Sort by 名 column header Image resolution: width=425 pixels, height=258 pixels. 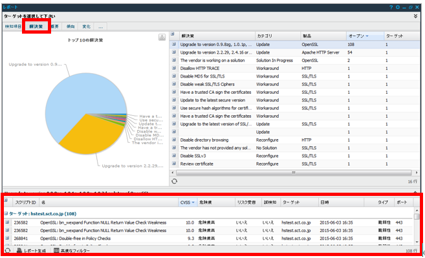pyautogui.click(x=109, y=202)
